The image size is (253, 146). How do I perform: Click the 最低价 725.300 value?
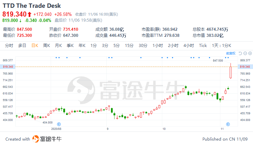click(x=24, y=35)
